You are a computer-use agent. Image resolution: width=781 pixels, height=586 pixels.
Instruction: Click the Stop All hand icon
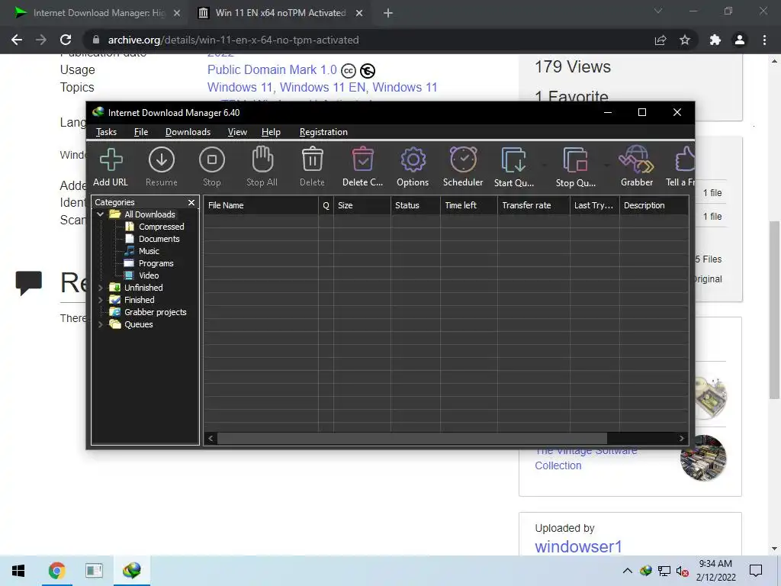262,159
